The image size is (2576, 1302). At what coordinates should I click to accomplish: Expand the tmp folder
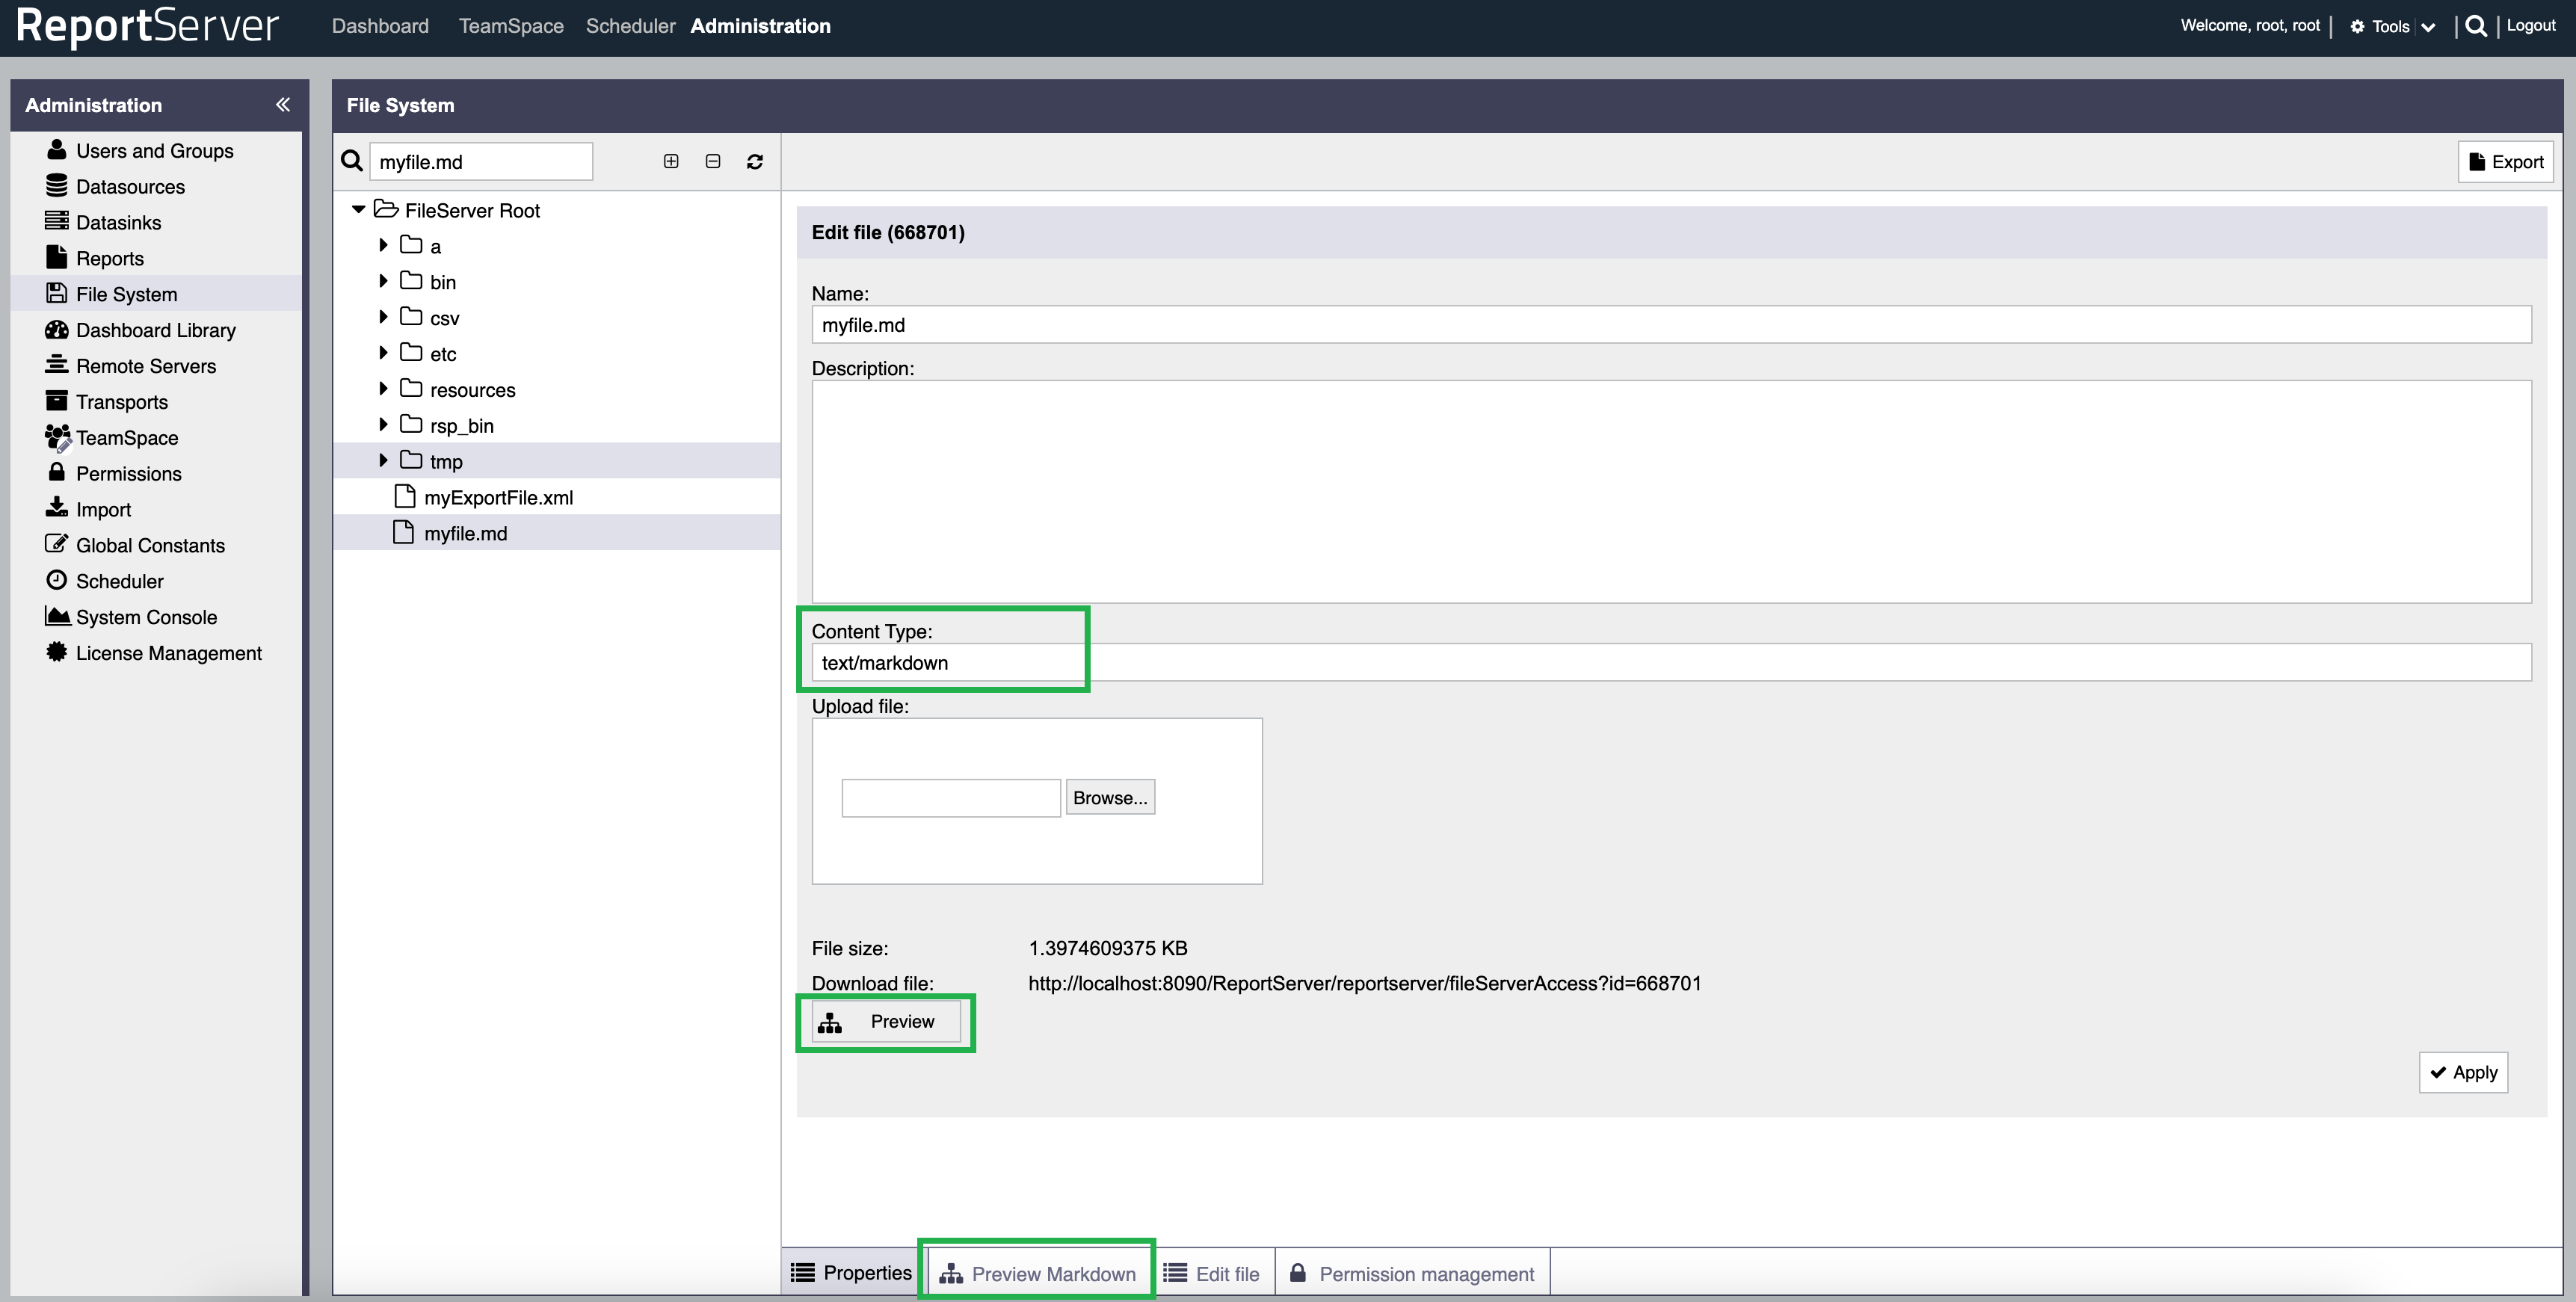pyautogui.click(x=383, y=461)
